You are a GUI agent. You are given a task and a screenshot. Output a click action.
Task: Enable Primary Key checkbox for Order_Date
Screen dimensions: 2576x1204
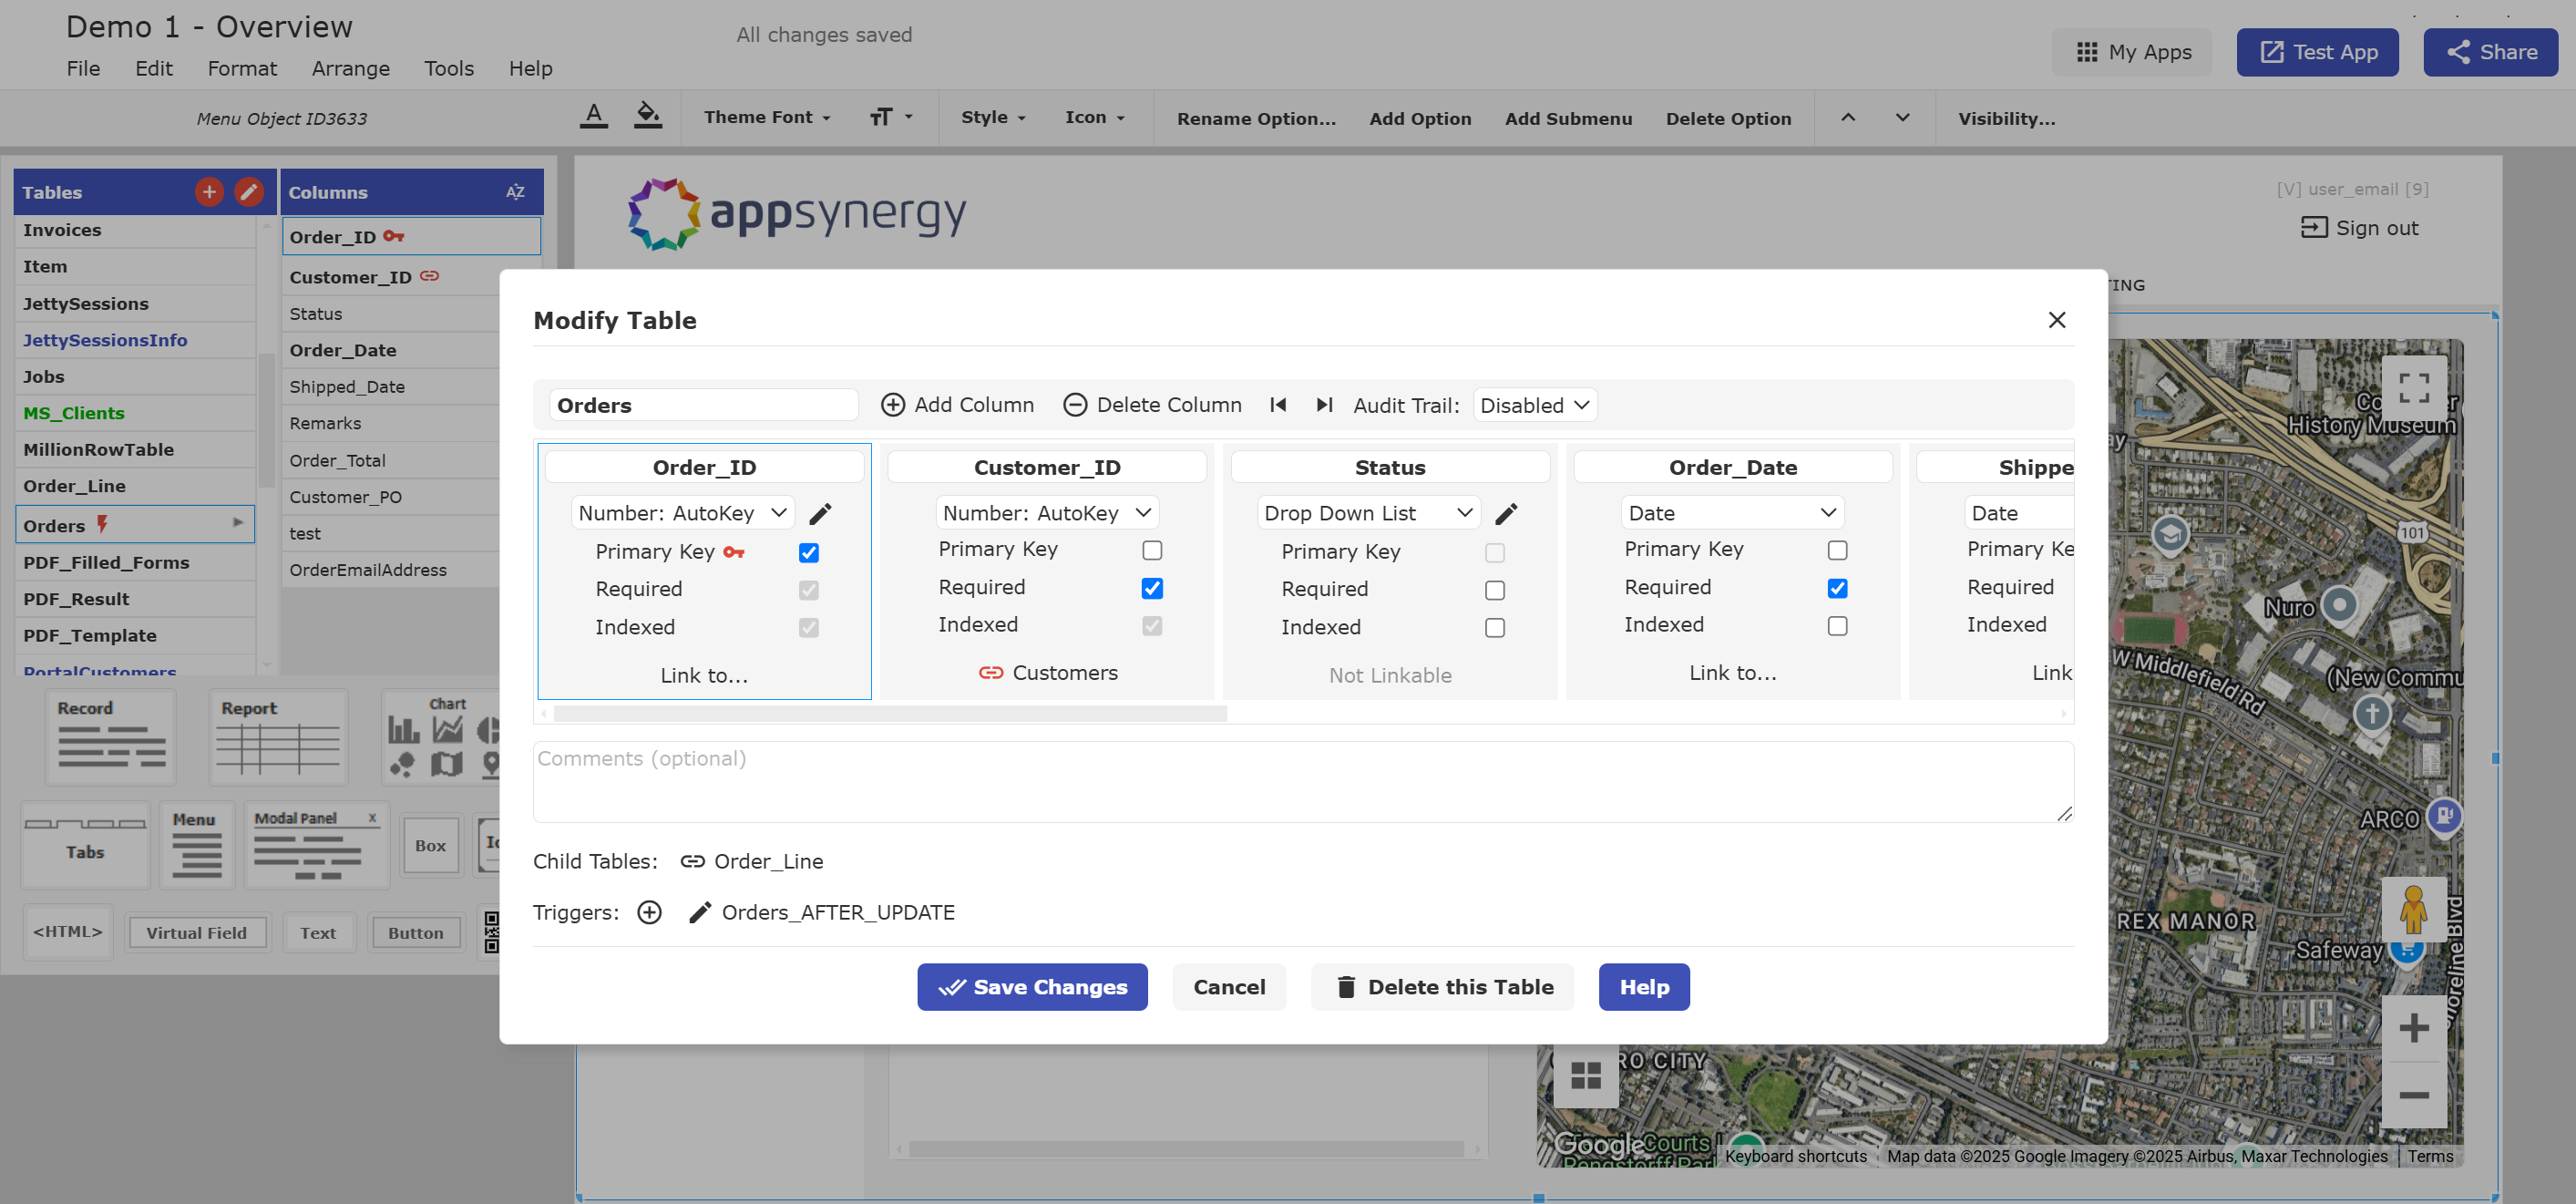click(x=1837, y=550)
